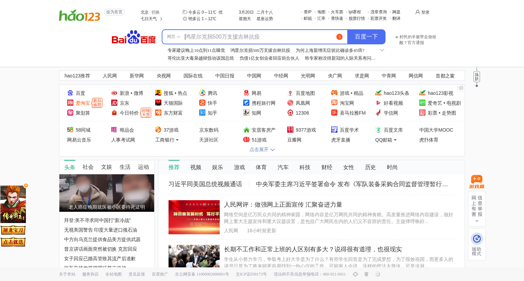
Task: Open 天猫国际 via its icon
Action: [158, 103]
